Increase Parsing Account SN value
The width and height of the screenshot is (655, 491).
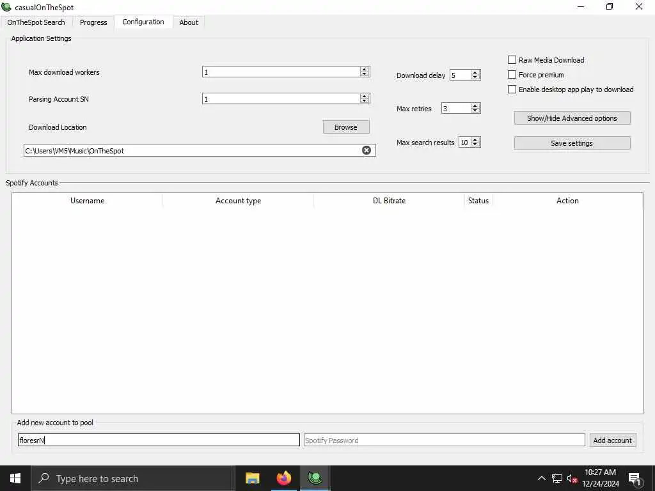(365, 96)
